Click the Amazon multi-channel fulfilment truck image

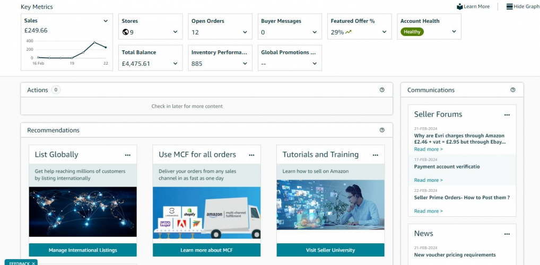click(x=207, y=213)
